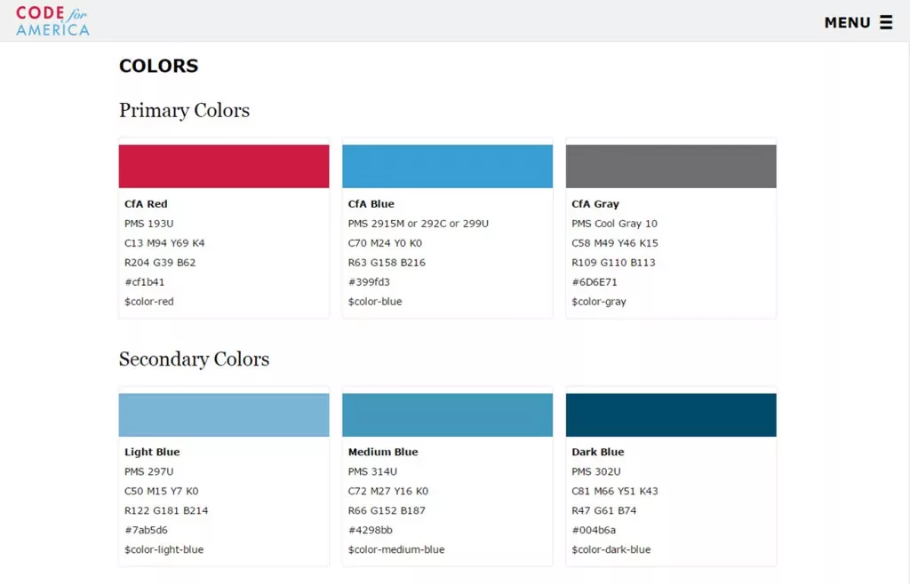
Task: Click the $color-light-blue variable name
Action: tap(164, 549)
